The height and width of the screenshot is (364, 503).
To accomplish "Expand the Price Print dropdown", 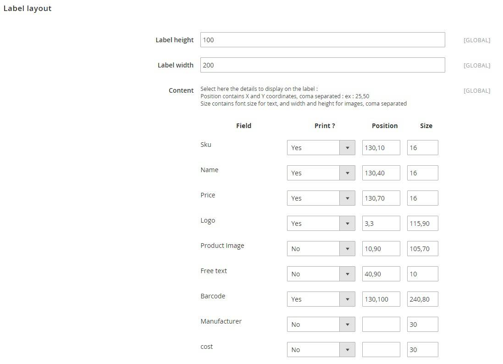I will 321,198.
